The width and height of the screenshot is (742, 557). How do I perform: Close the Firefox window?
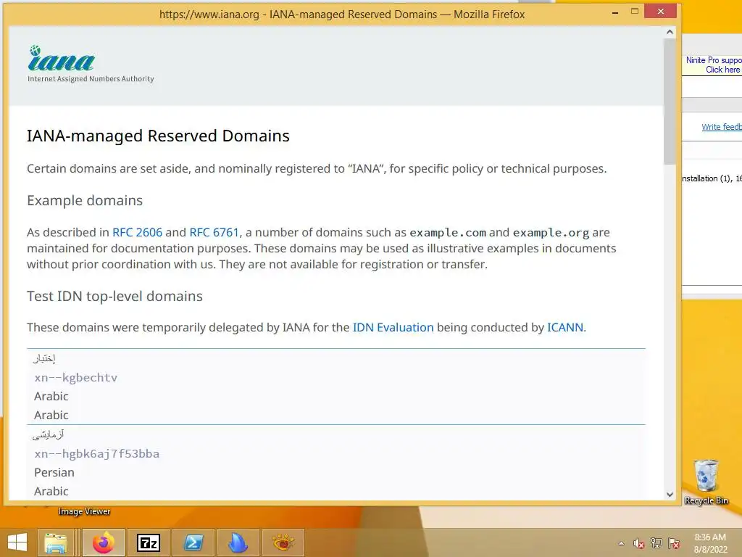661,12
